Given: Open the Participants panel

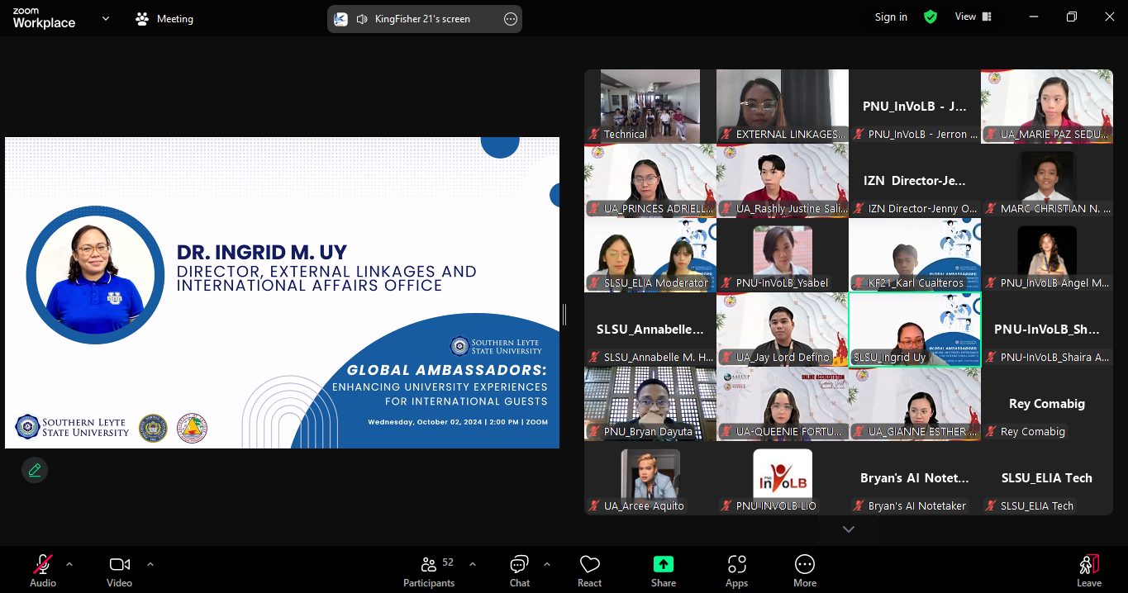Looking at the screenshot, I should 429,572.
